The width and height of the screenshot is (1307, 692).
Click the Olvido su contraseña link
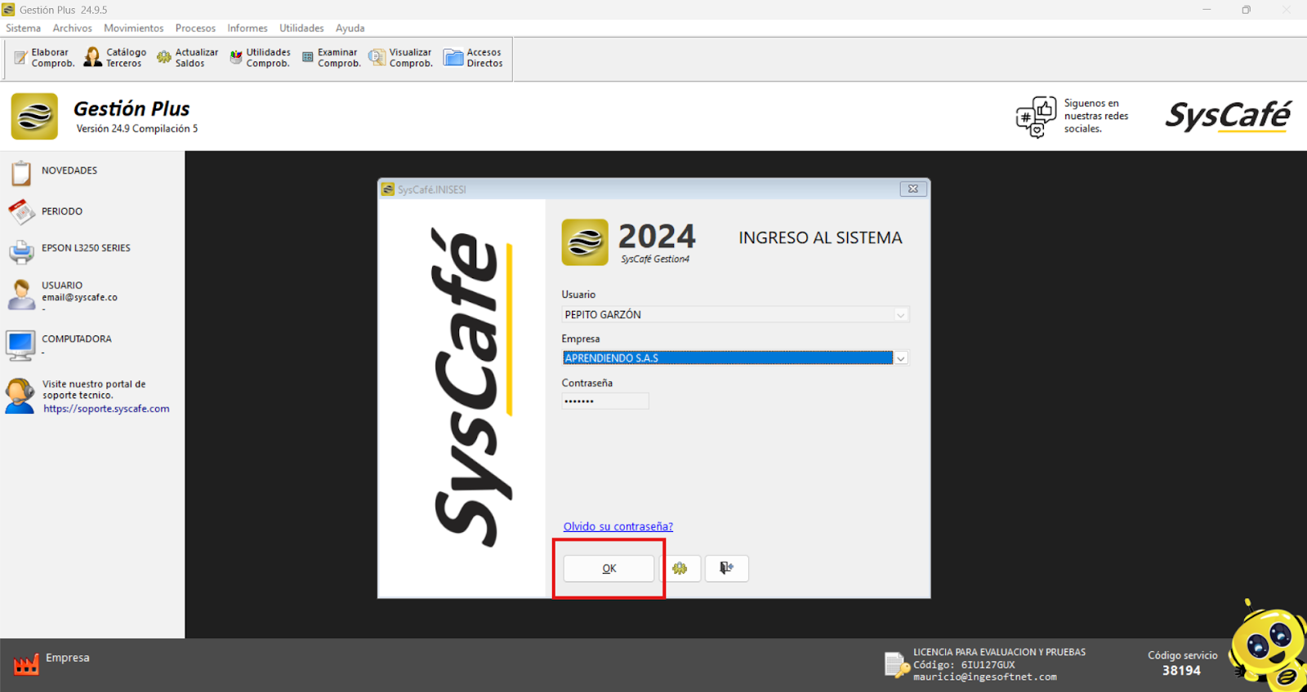pyautogui.click(x=618, y=526)
